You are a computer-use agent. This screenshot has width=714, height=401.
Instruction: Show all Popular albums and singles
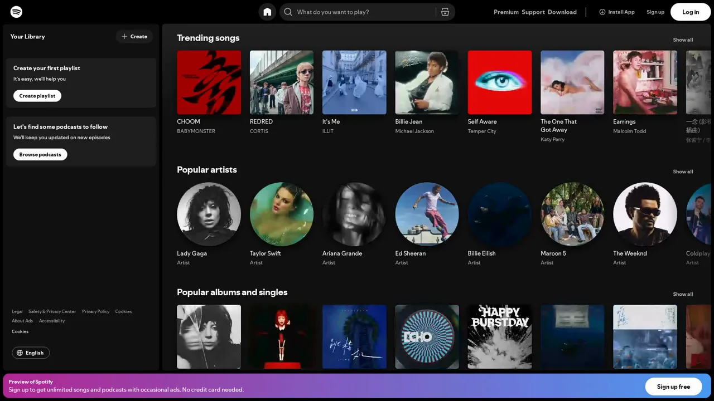pos(683,294)
